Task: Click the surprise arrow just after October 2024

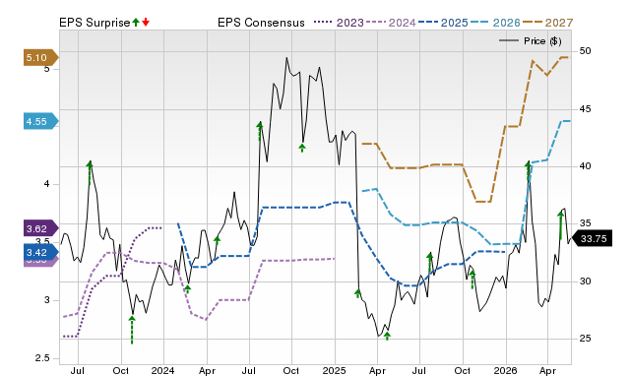Action: [x=302, y=149]
